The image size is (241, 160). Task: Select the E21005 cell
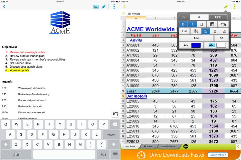136,101
